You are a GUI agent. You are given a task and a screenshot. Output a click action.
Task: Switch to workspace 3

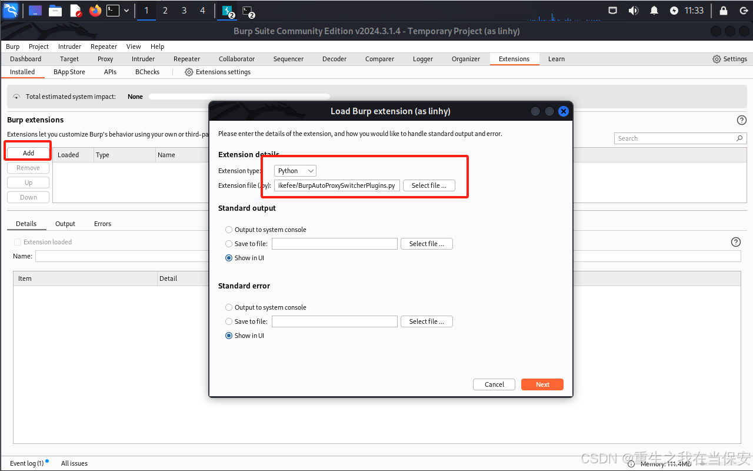[184, 11]
